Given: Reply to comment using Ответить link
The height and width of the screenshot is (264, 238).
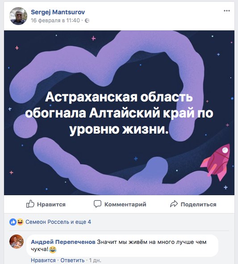Looking at the screenshot, I should pos(72,260).
